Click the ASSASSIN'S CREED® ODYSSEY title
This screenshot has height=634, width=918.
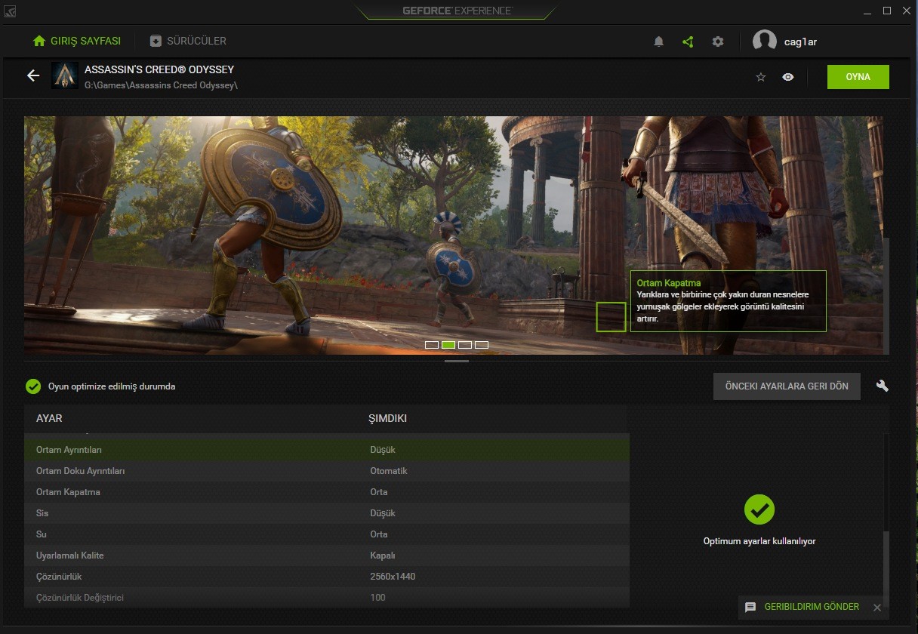point(159,69)
